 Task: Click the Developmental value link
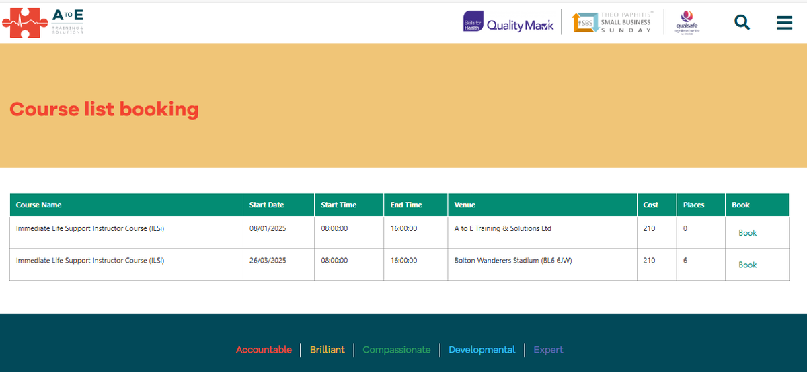(x=482, y=350)
